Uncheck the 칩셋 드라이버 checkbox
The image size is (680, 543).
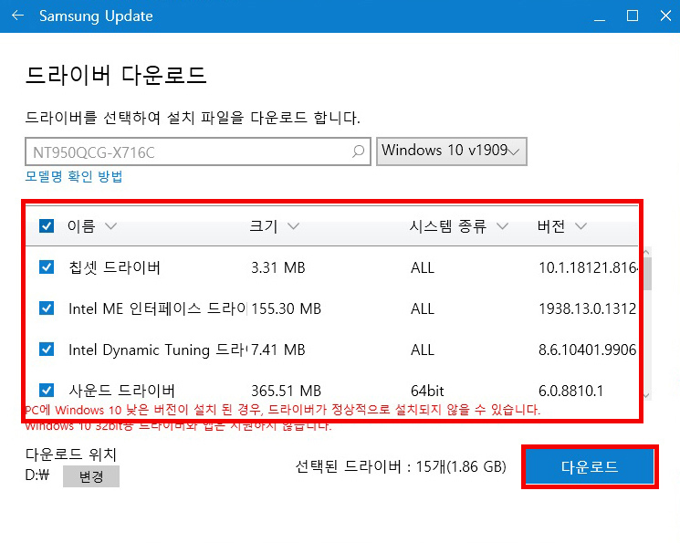(x=47, y=267)
